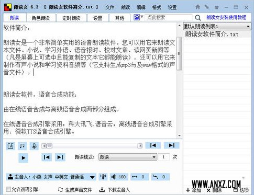254x195 pixels.
Task: Click the magnifier search icon
Action: click(x=197, y=18)
